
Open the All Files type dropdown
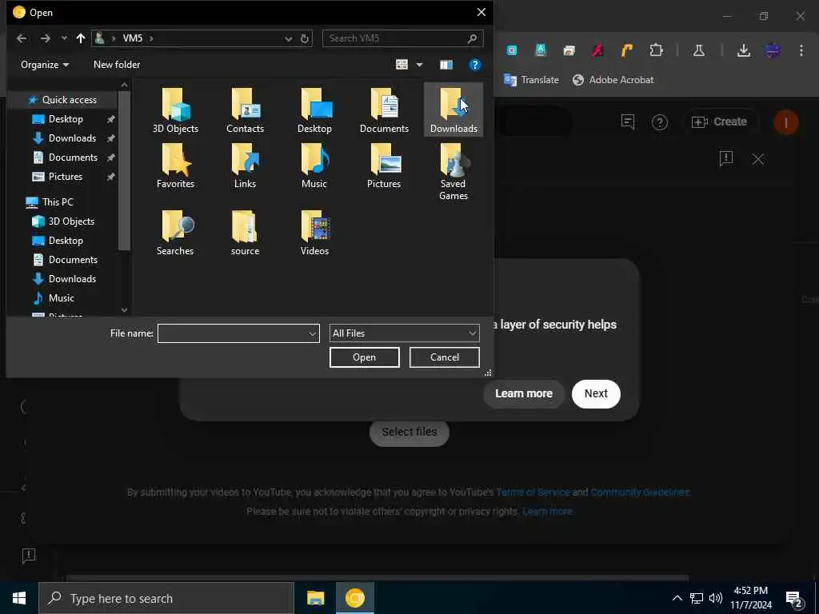coord(404,333)
